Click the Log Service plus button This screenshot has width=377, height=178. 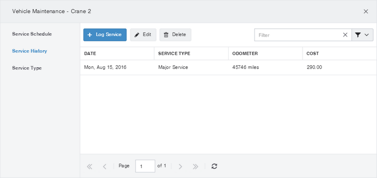[x=105, y=35]
